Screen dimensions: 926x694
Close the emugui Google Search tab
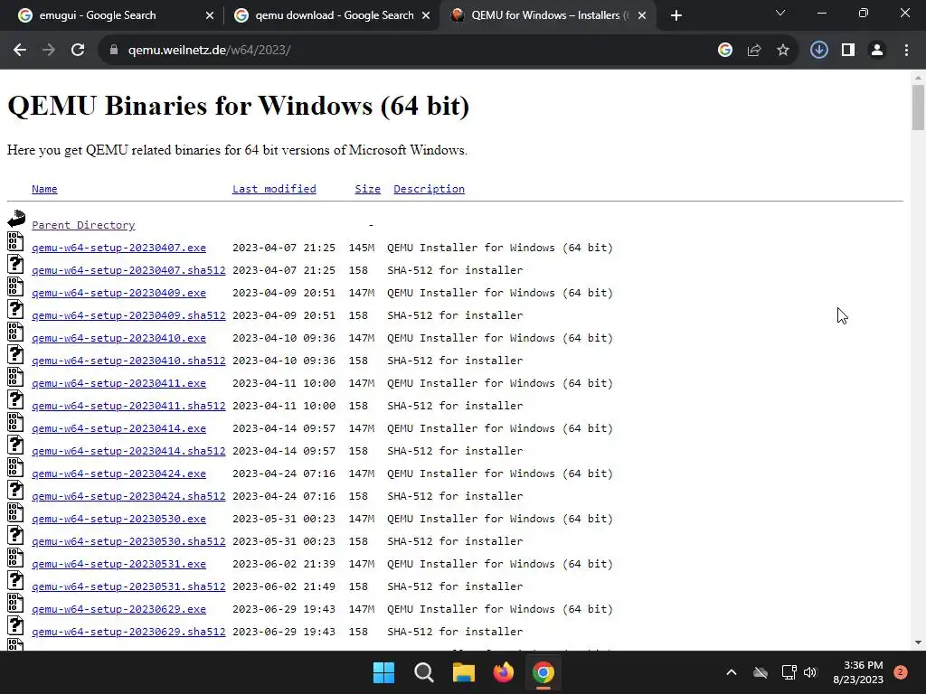point(210,16)
